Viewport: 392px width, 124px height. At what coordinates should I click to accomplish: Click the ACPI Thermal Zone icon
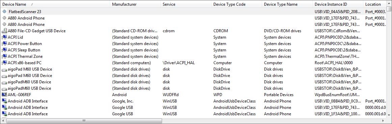coord(4,56)
